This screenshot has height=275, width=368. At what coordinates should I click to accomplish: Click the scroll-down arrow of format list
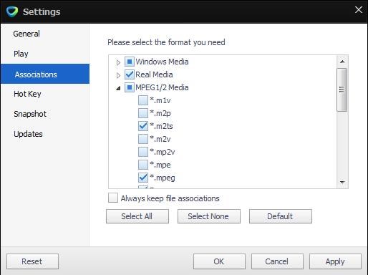342,183
